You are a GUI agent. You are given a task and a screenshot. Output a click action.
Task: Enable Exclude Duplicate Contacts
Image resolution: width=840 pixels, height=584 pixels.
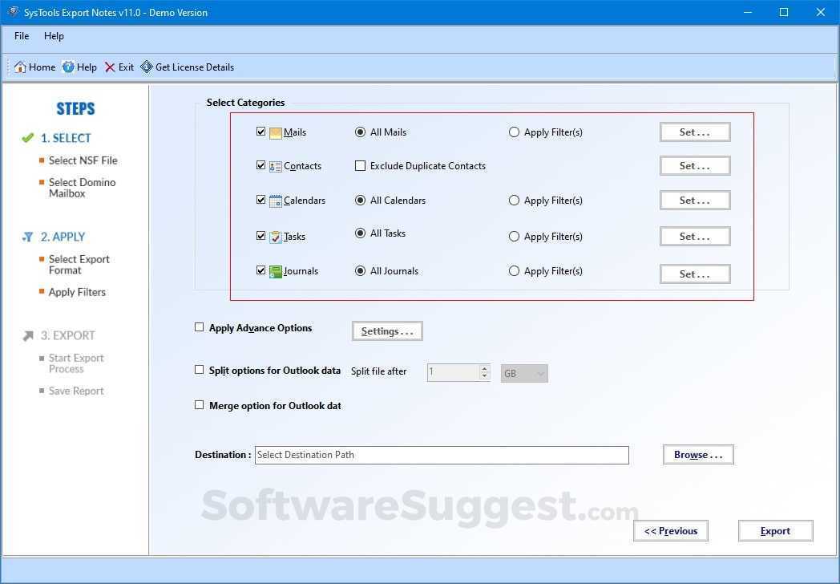click(361, 165)
